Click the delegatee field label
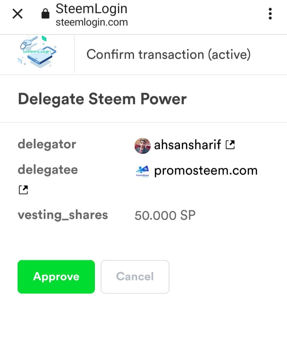Viewport: 287px width, 354px height. (48, 170)
